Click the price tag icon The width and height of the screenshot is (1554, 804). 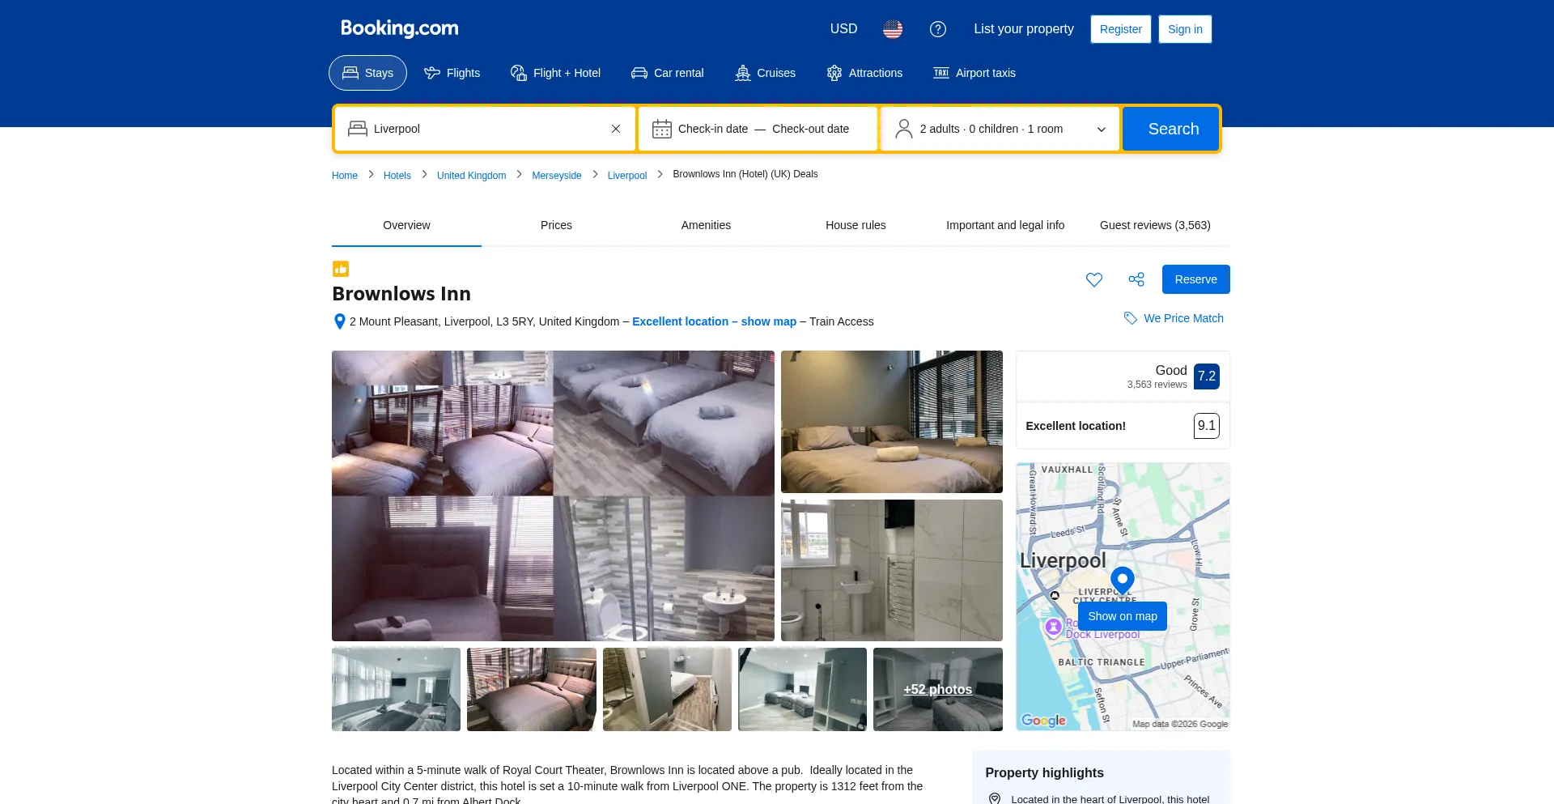[1131, 318]
